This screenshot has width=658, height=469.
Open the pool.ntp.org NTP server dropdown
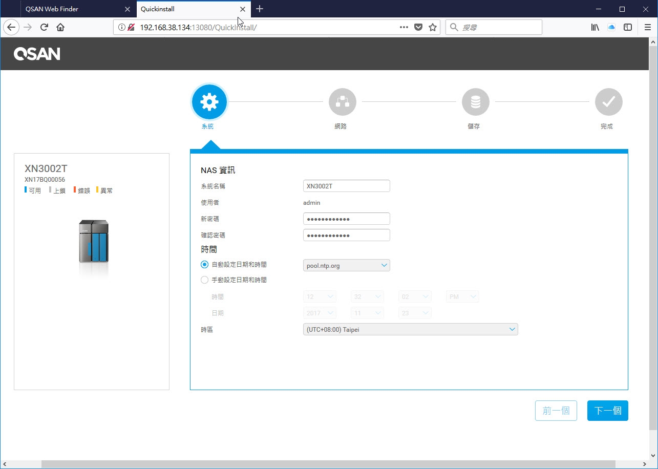[347, 266]
